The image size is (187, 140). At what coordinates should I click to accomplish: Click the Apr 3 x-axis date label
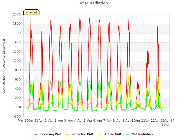tap(62, 120)
